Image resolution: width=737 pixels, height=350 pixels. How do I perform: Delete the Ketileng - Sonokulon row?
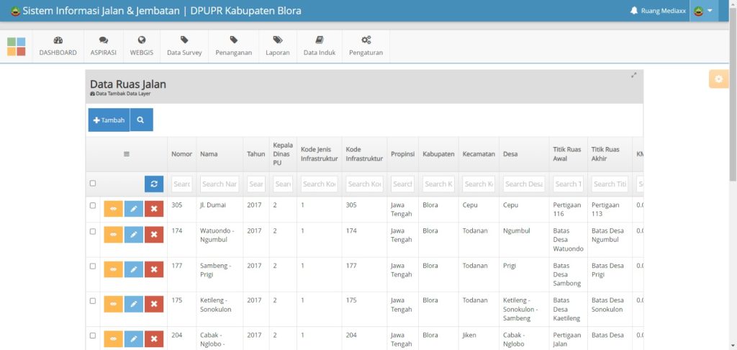[154, 305]
